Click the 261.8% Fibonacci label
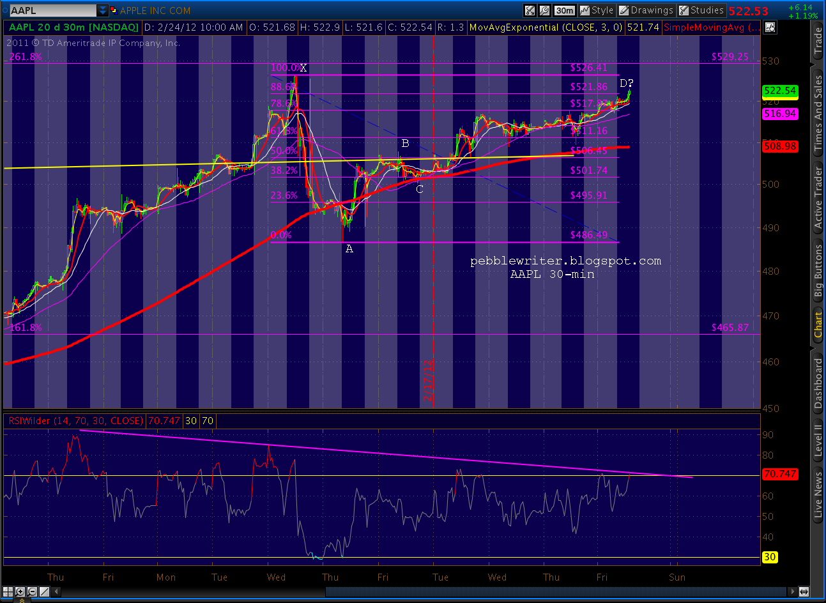Screen dimensions: 826x603 (26, 57)
